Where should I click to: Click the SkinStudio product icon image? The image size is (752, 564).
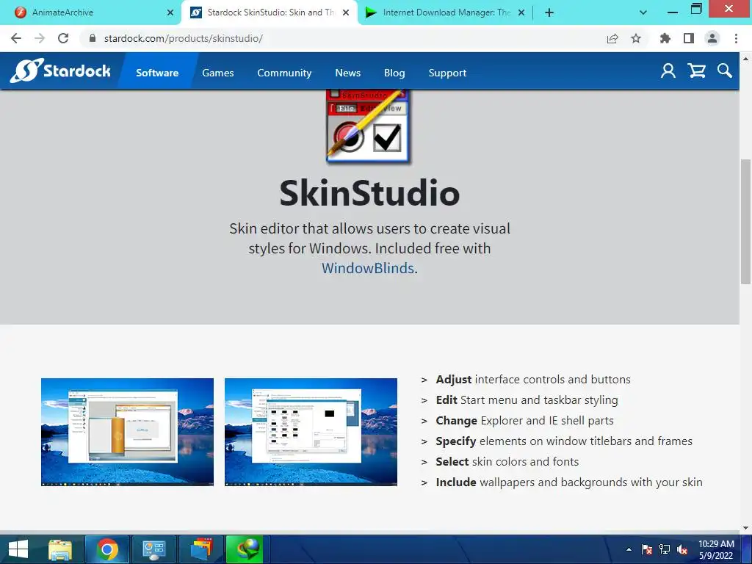coord(368,126)
